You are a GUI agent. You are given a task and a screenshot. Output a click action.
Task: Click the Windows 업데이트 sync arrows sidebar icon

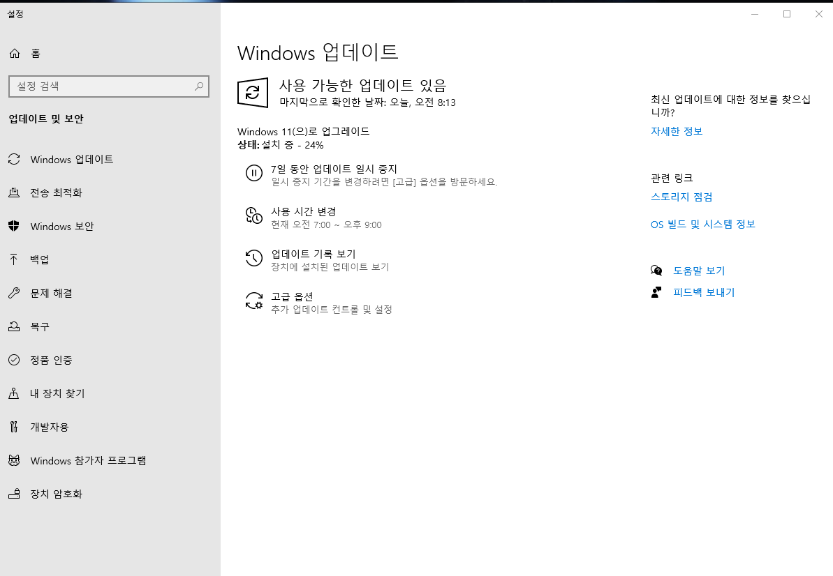point(15,159)
